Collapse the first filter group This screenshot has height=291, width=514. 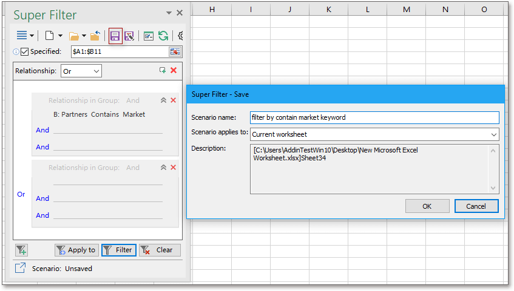click(x=163, y=100)
